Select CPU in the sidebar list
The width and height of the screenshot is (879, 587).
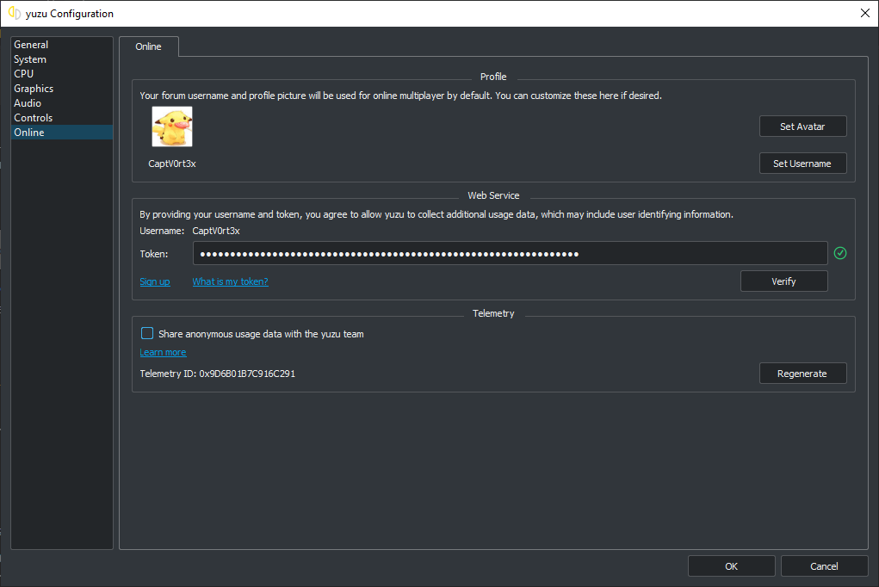click(62, 73)
